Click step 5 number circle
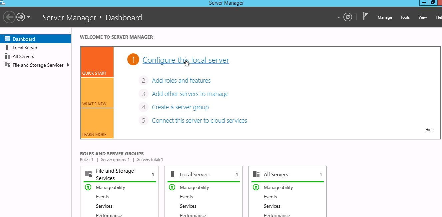 144,121
